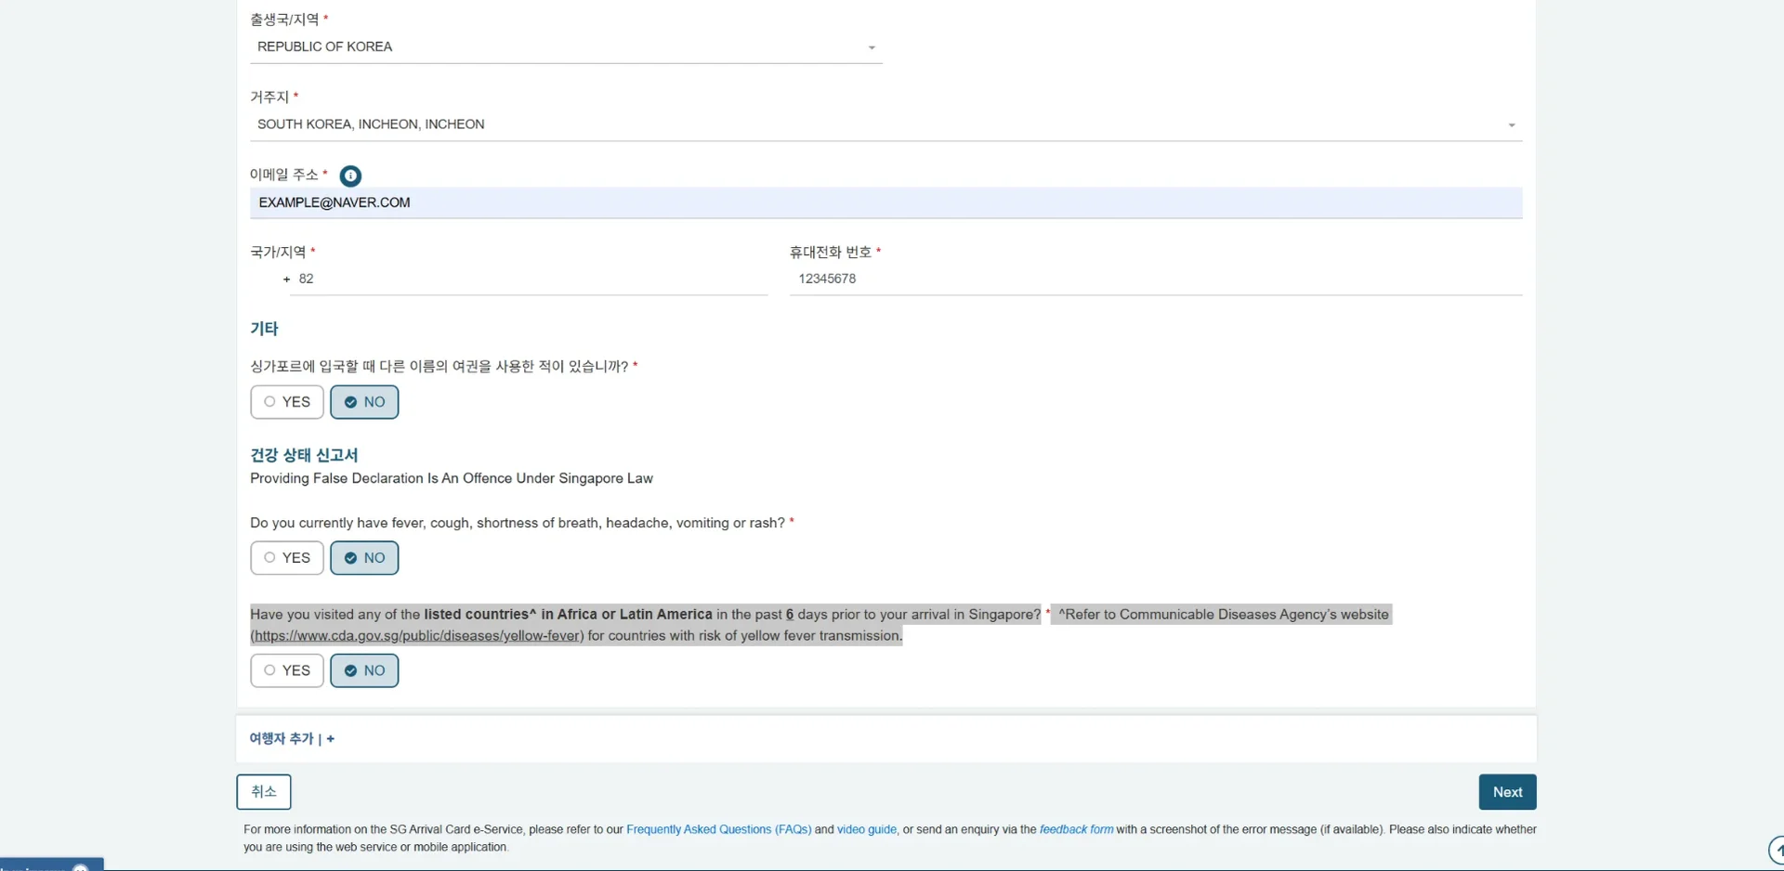Open the birth country dropdown arrow
The height and width of the screenshot is (871, 1784).
click(871, 47)
